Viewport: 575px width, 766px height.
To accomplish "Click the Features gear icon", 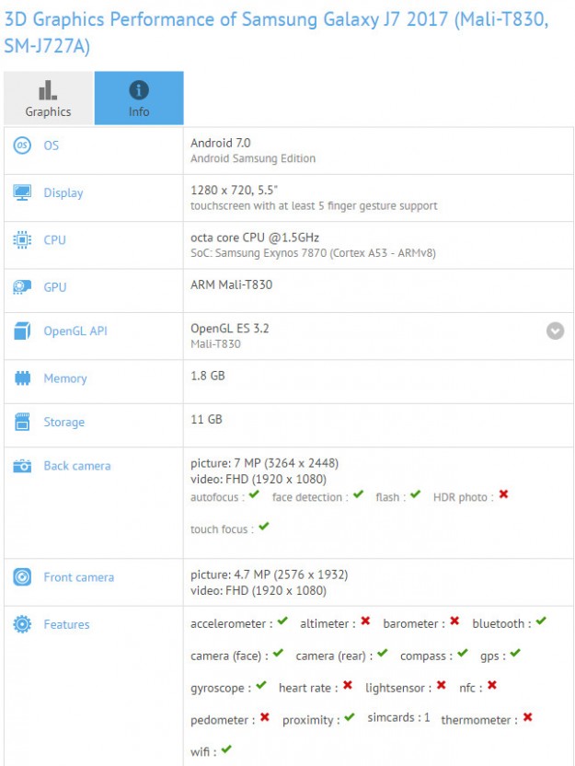I will tap(22, 624).
